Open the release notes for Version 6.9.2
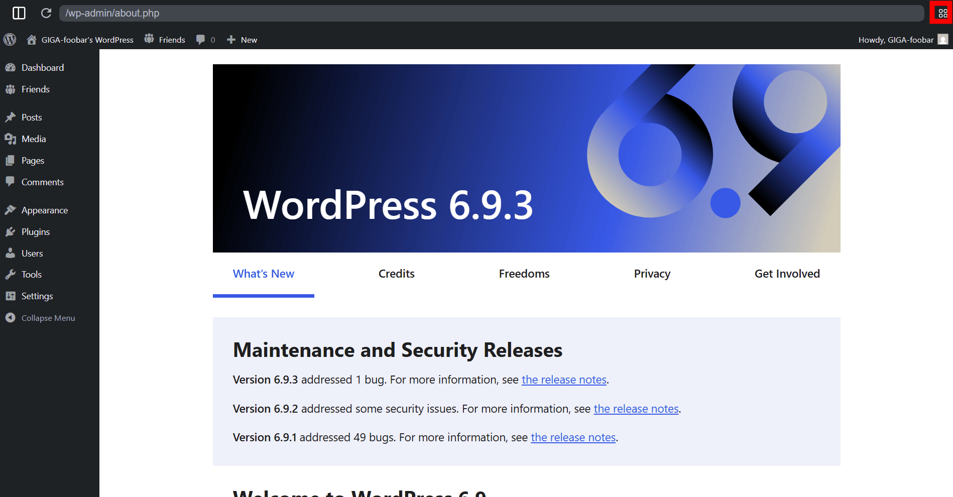Image resolution: width=953 pixels, height=497 pixels. (x=636, y=409)
